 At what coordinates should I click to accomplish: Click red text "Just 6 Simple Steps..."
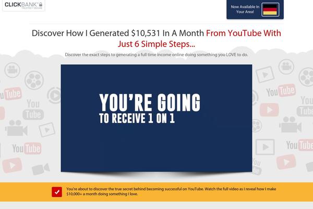click(156, 44)
